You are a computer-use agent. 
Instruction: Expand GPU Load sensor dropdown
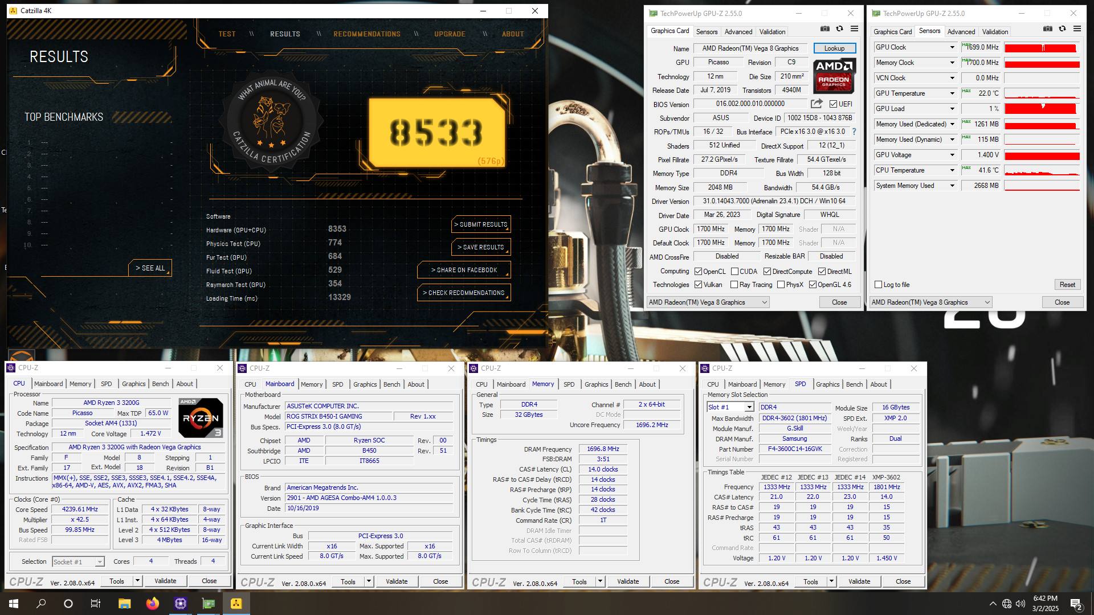(x=952, y=109)
